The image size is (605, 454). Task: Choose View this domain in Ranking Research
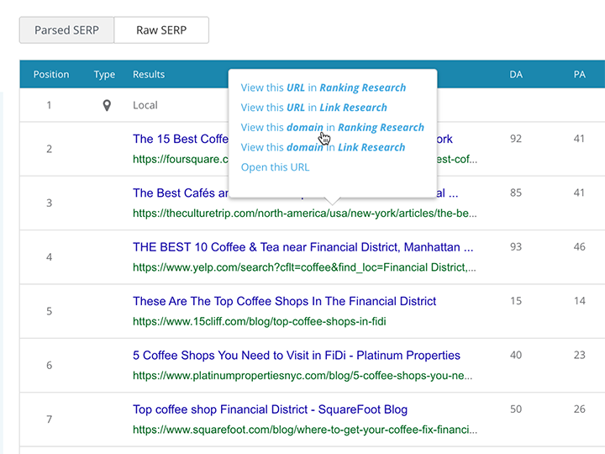(332, 128)
